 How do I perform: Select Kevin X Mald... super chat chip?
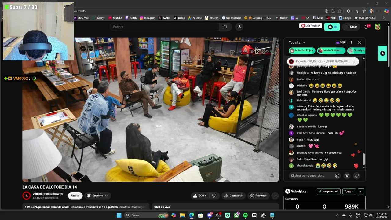coord(331,50)
